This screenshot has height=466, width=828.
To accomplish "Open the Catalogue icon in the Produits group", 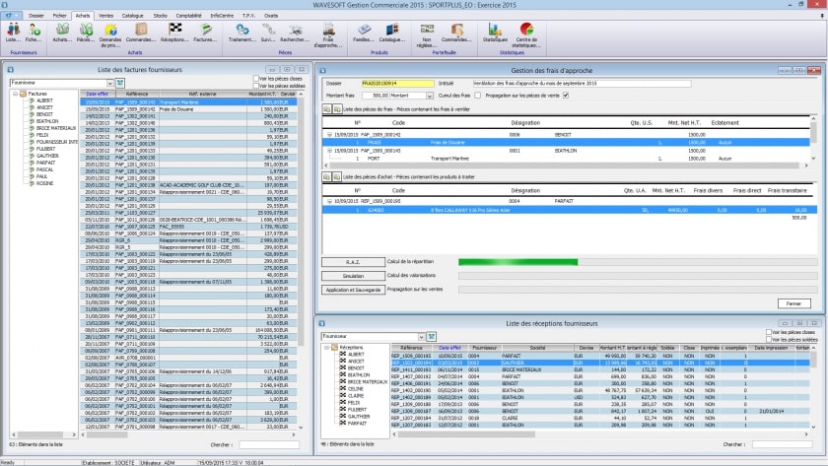I will coord(392,33).
